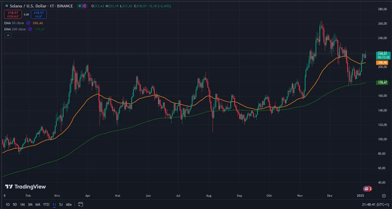Click the 140,00 price scale label
392x209 pixels.
[x=383, y=110]
